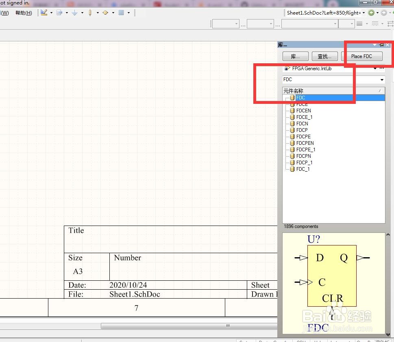Image resolution: width=394 pixels, height=342 pixels.
Task: Close the libraries panel
Action: (x=387, y=45)
